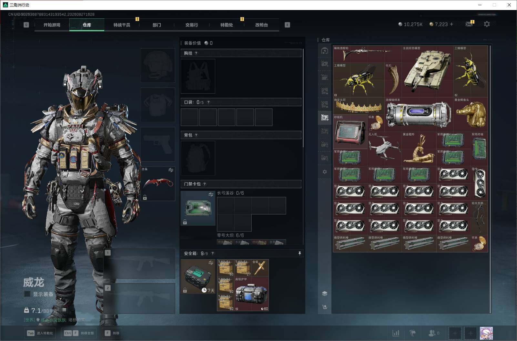This screenshot has width=517, height=341.
Task: Toggle the pin icon on 安全箱 header
Action: 299,253
